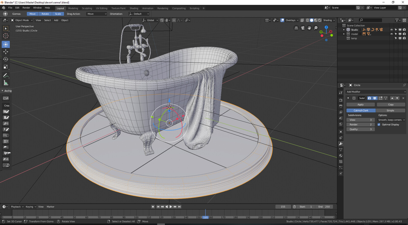The image size is (408, 225).
Task: Open the Add Modifier dropdown
Action: coord(376,92)
